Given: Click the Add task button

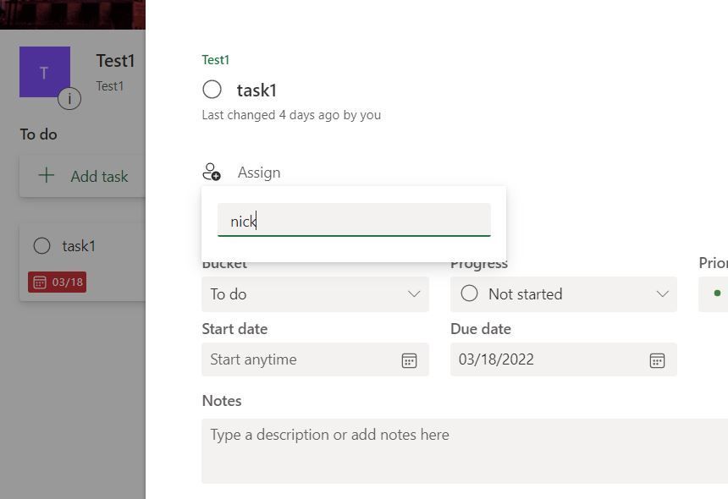Looking at the screenshot, I should click(83, 176).
